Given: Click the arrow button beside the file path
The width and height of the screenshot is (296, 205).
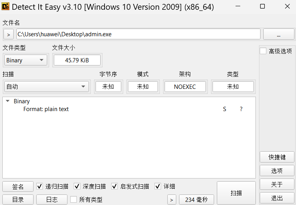Looking at the screenshot, I should [9, 34].
